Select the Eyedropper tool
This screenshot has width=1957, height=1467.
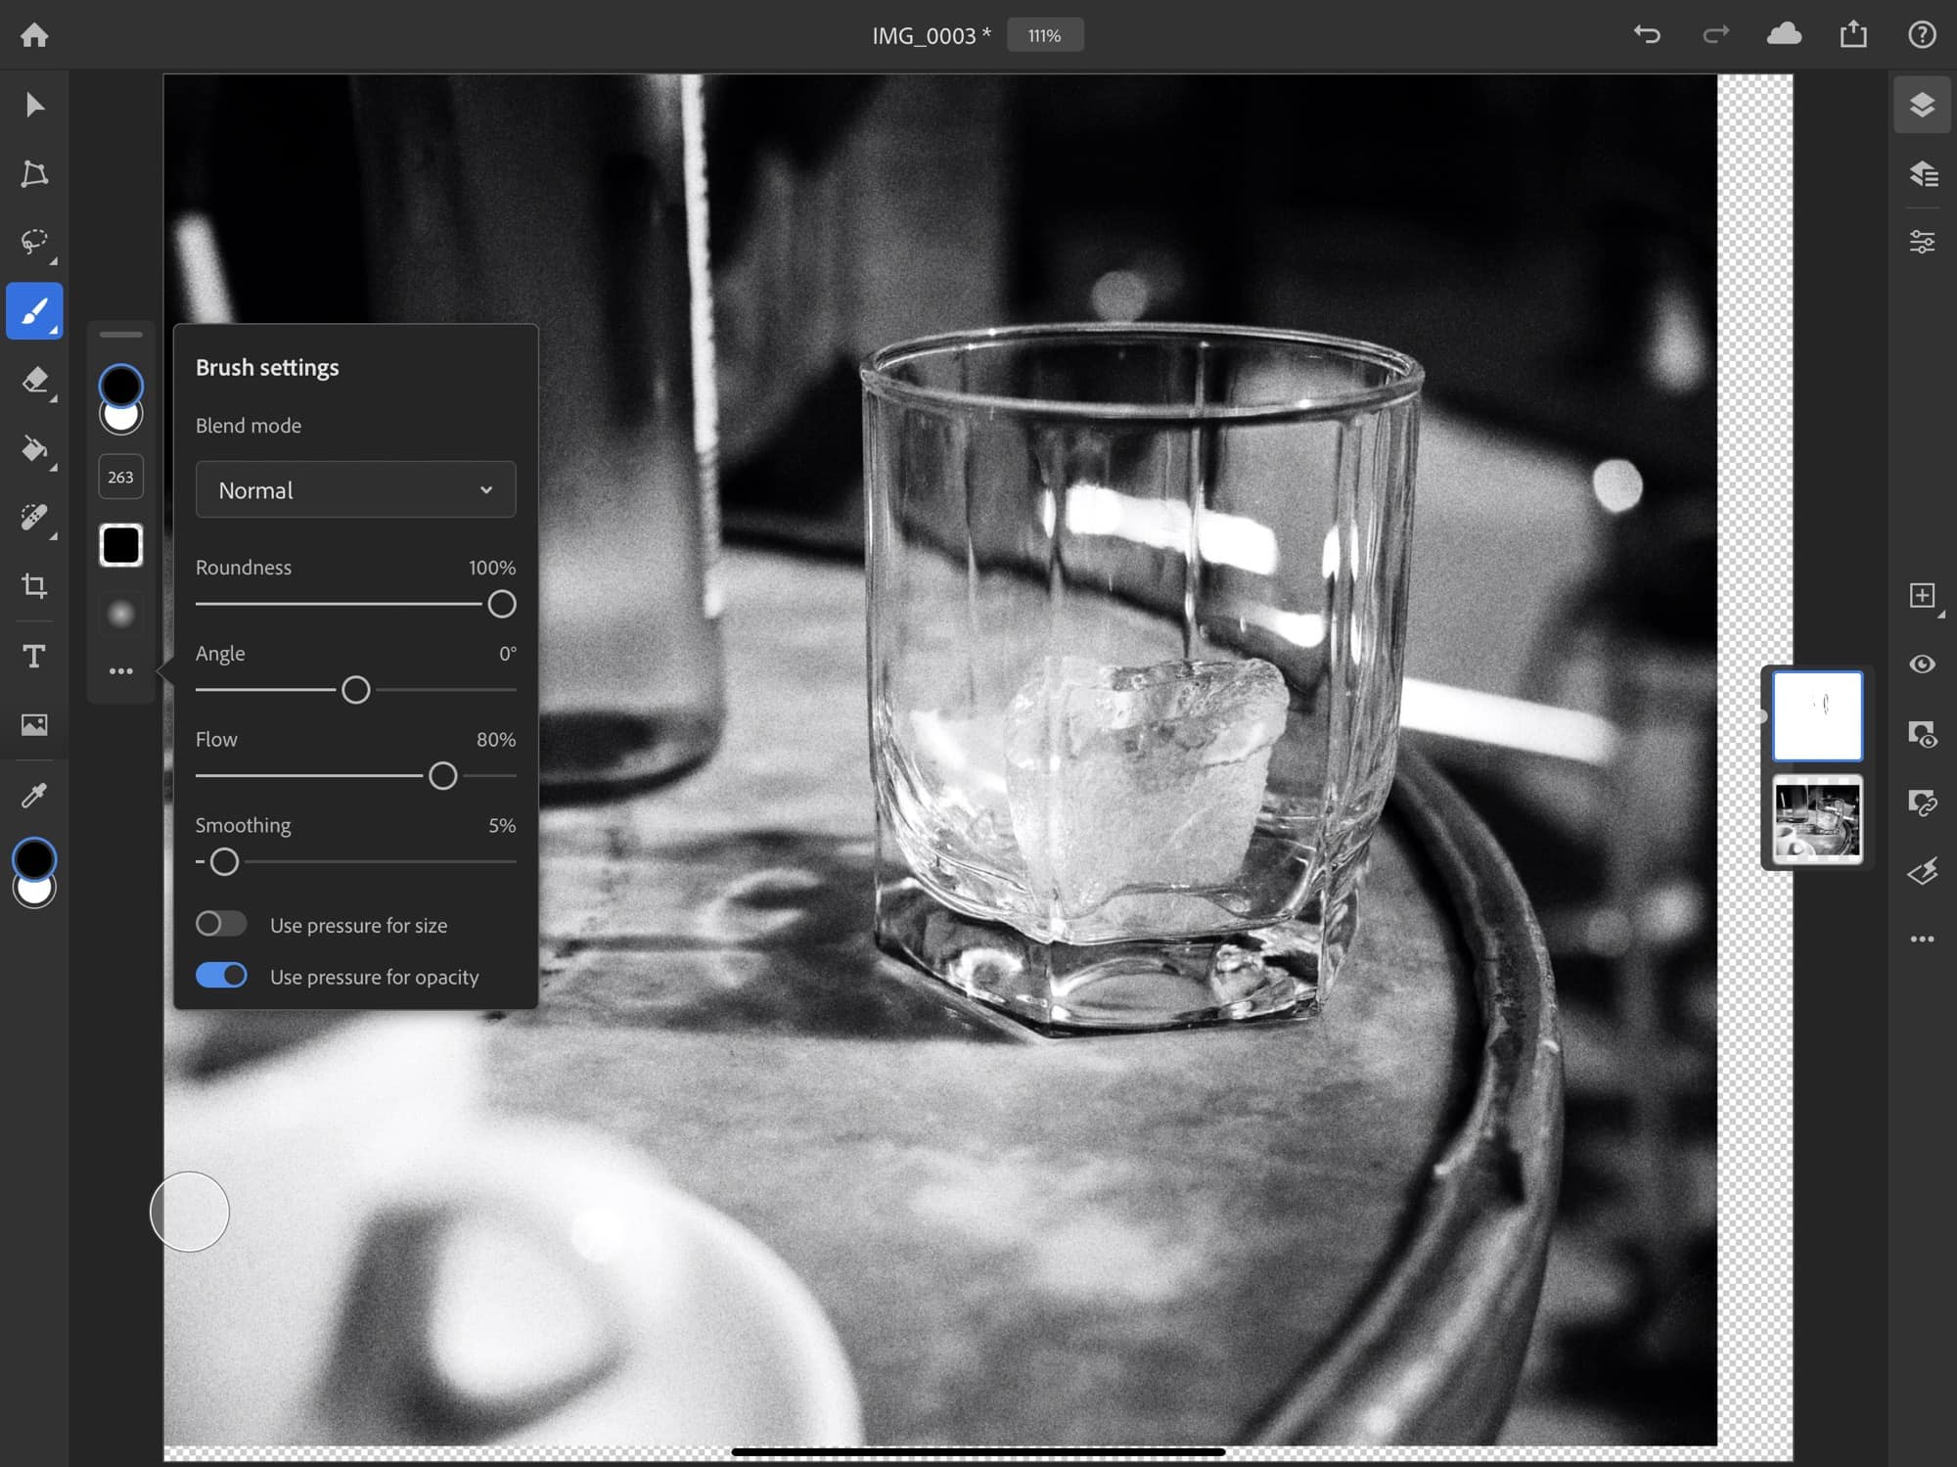(34, 794)
